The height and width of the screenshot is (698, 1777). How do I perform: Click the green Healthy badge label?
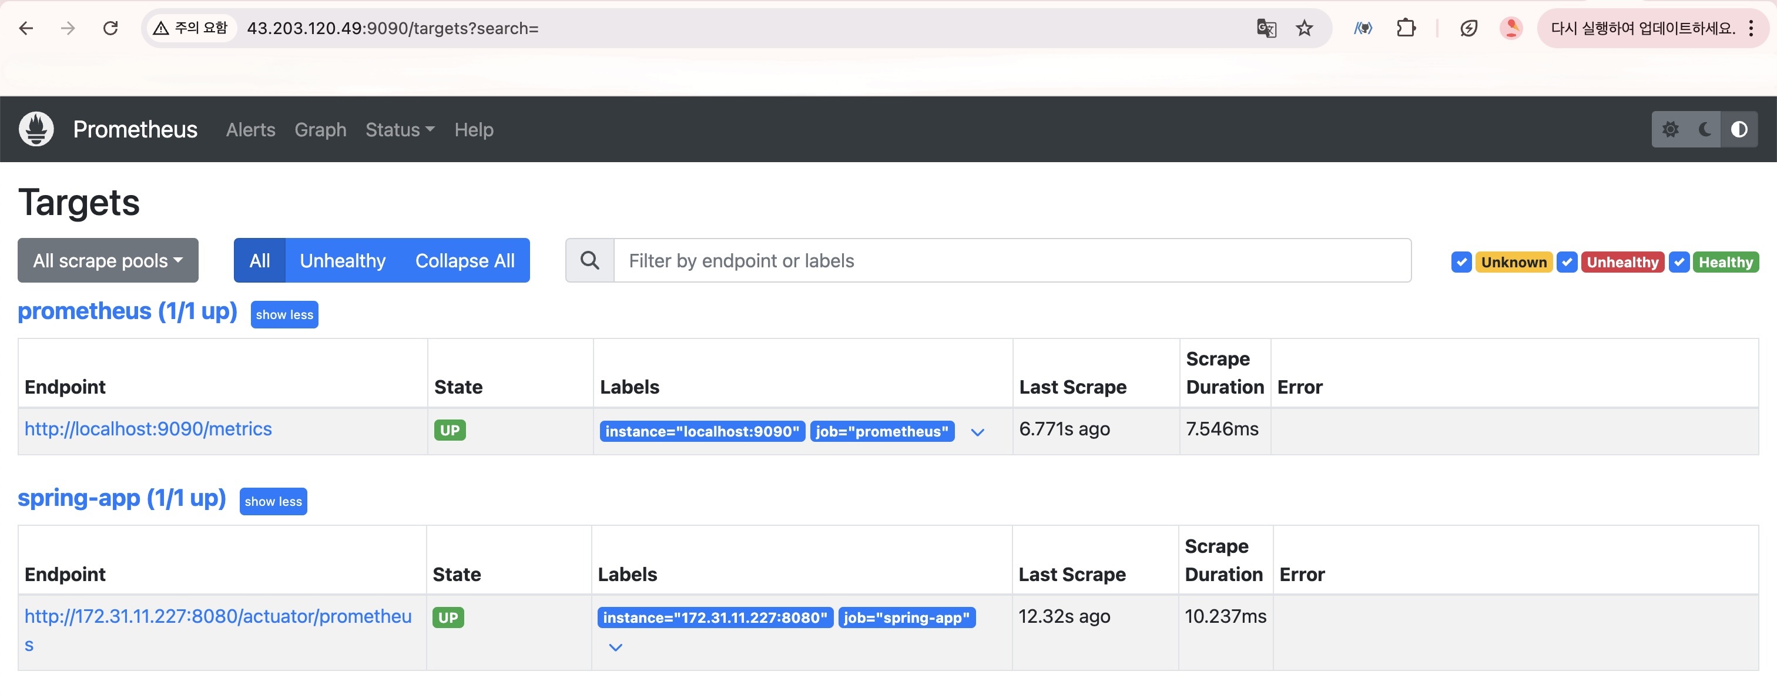(1725, 262)
